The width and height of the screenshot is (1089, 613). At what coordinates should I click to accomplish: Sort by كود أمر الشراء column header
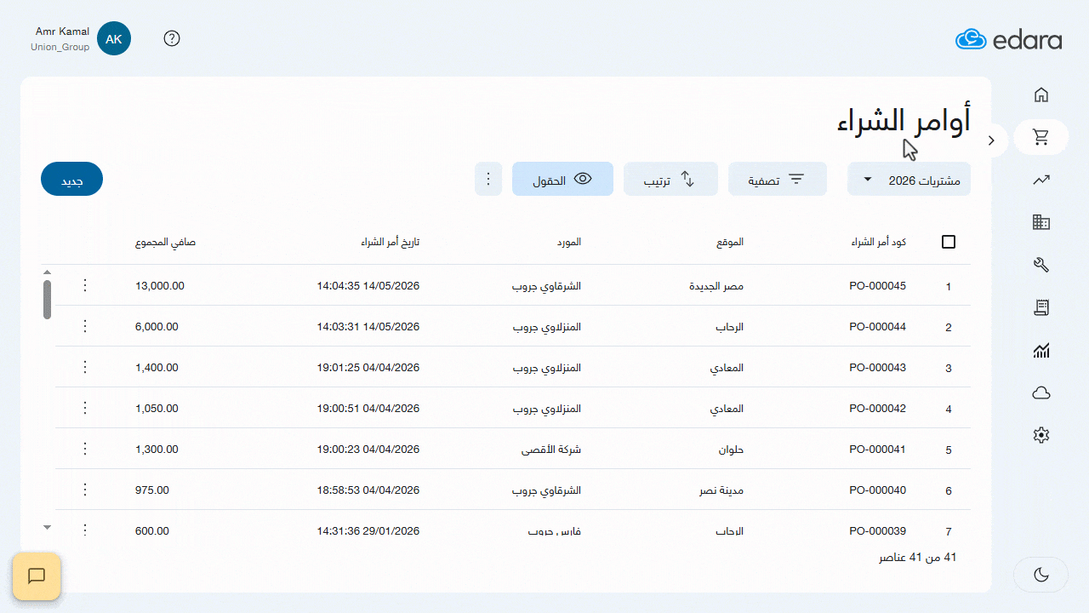click(878, 242)
